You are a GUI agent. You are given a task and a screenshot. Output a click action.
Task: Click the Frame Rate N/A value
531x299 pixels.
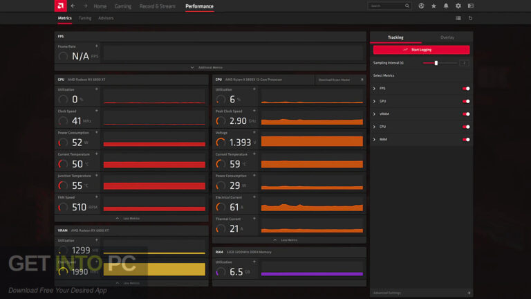(x=81, y=56)
